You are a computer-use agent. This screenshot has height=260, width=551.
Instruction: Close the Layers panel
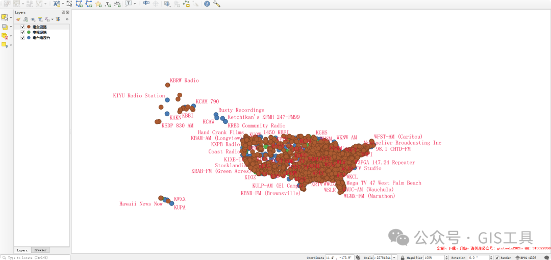pos(67,12)
